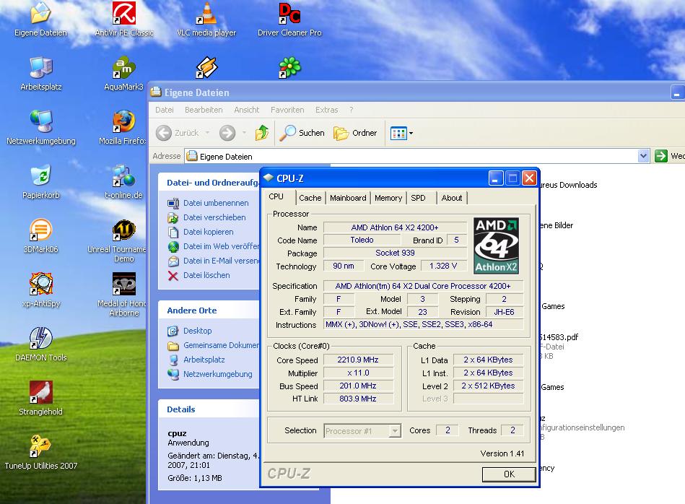The width and height of the screenshot is (685, 504).
Task: Switch to CPU-Z Memory tab
Action: tap(388, 198)
